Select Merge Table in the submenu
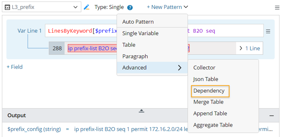Screen dimensions: 281x137 pyautogui.click(x=208, y=102)
